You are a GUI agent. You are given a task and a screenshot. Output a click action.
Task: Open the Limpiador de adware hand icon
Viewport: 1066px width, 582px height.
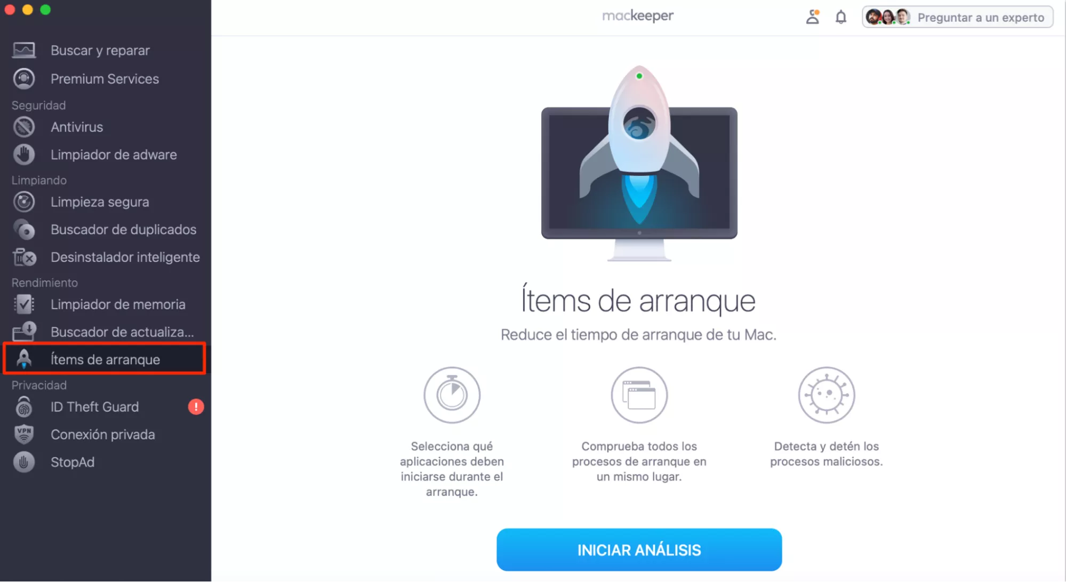(24, 155)
